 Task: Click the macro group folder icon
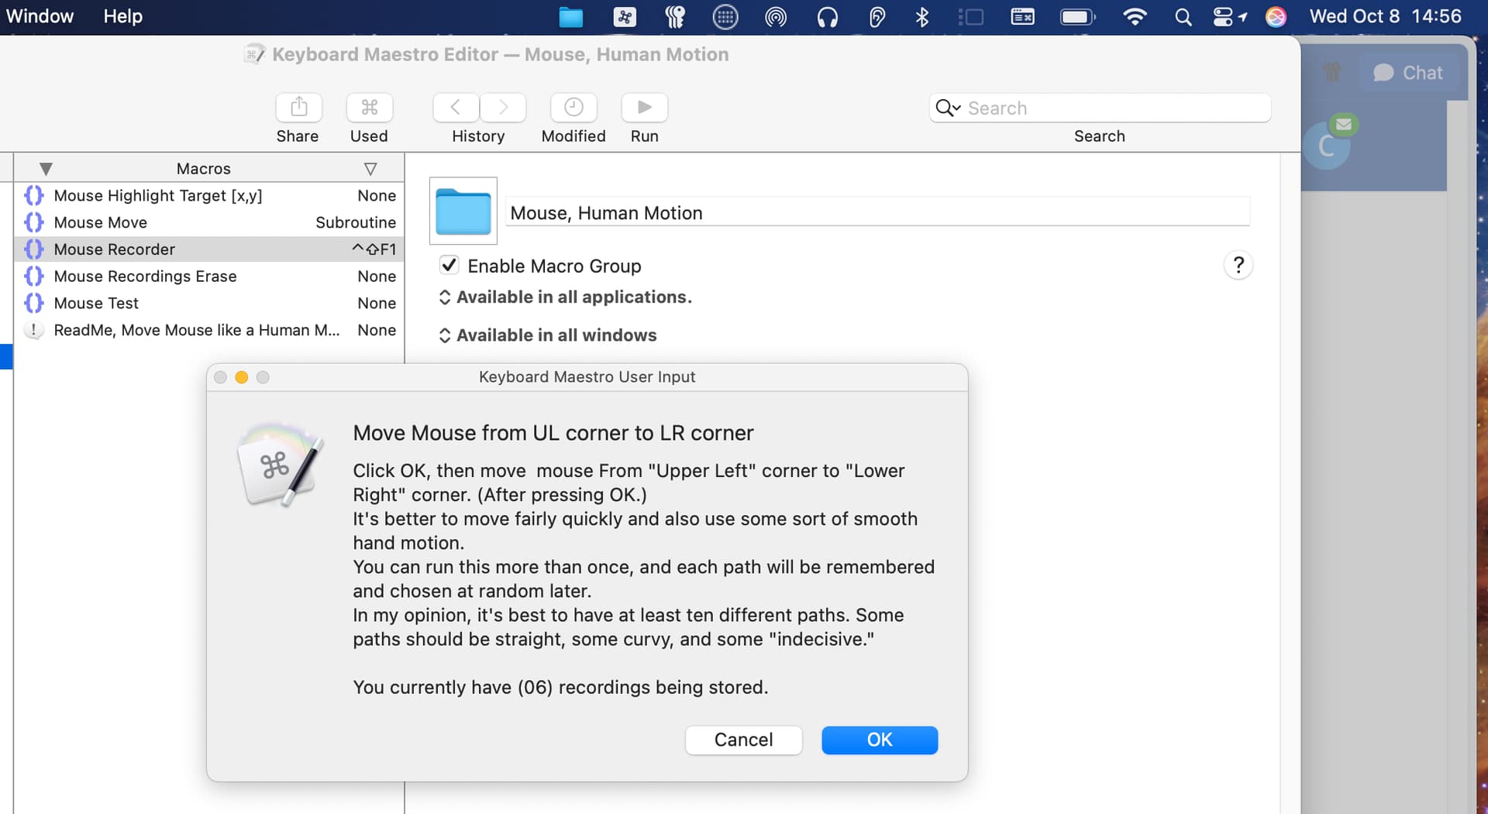click(x=463, y=211)
